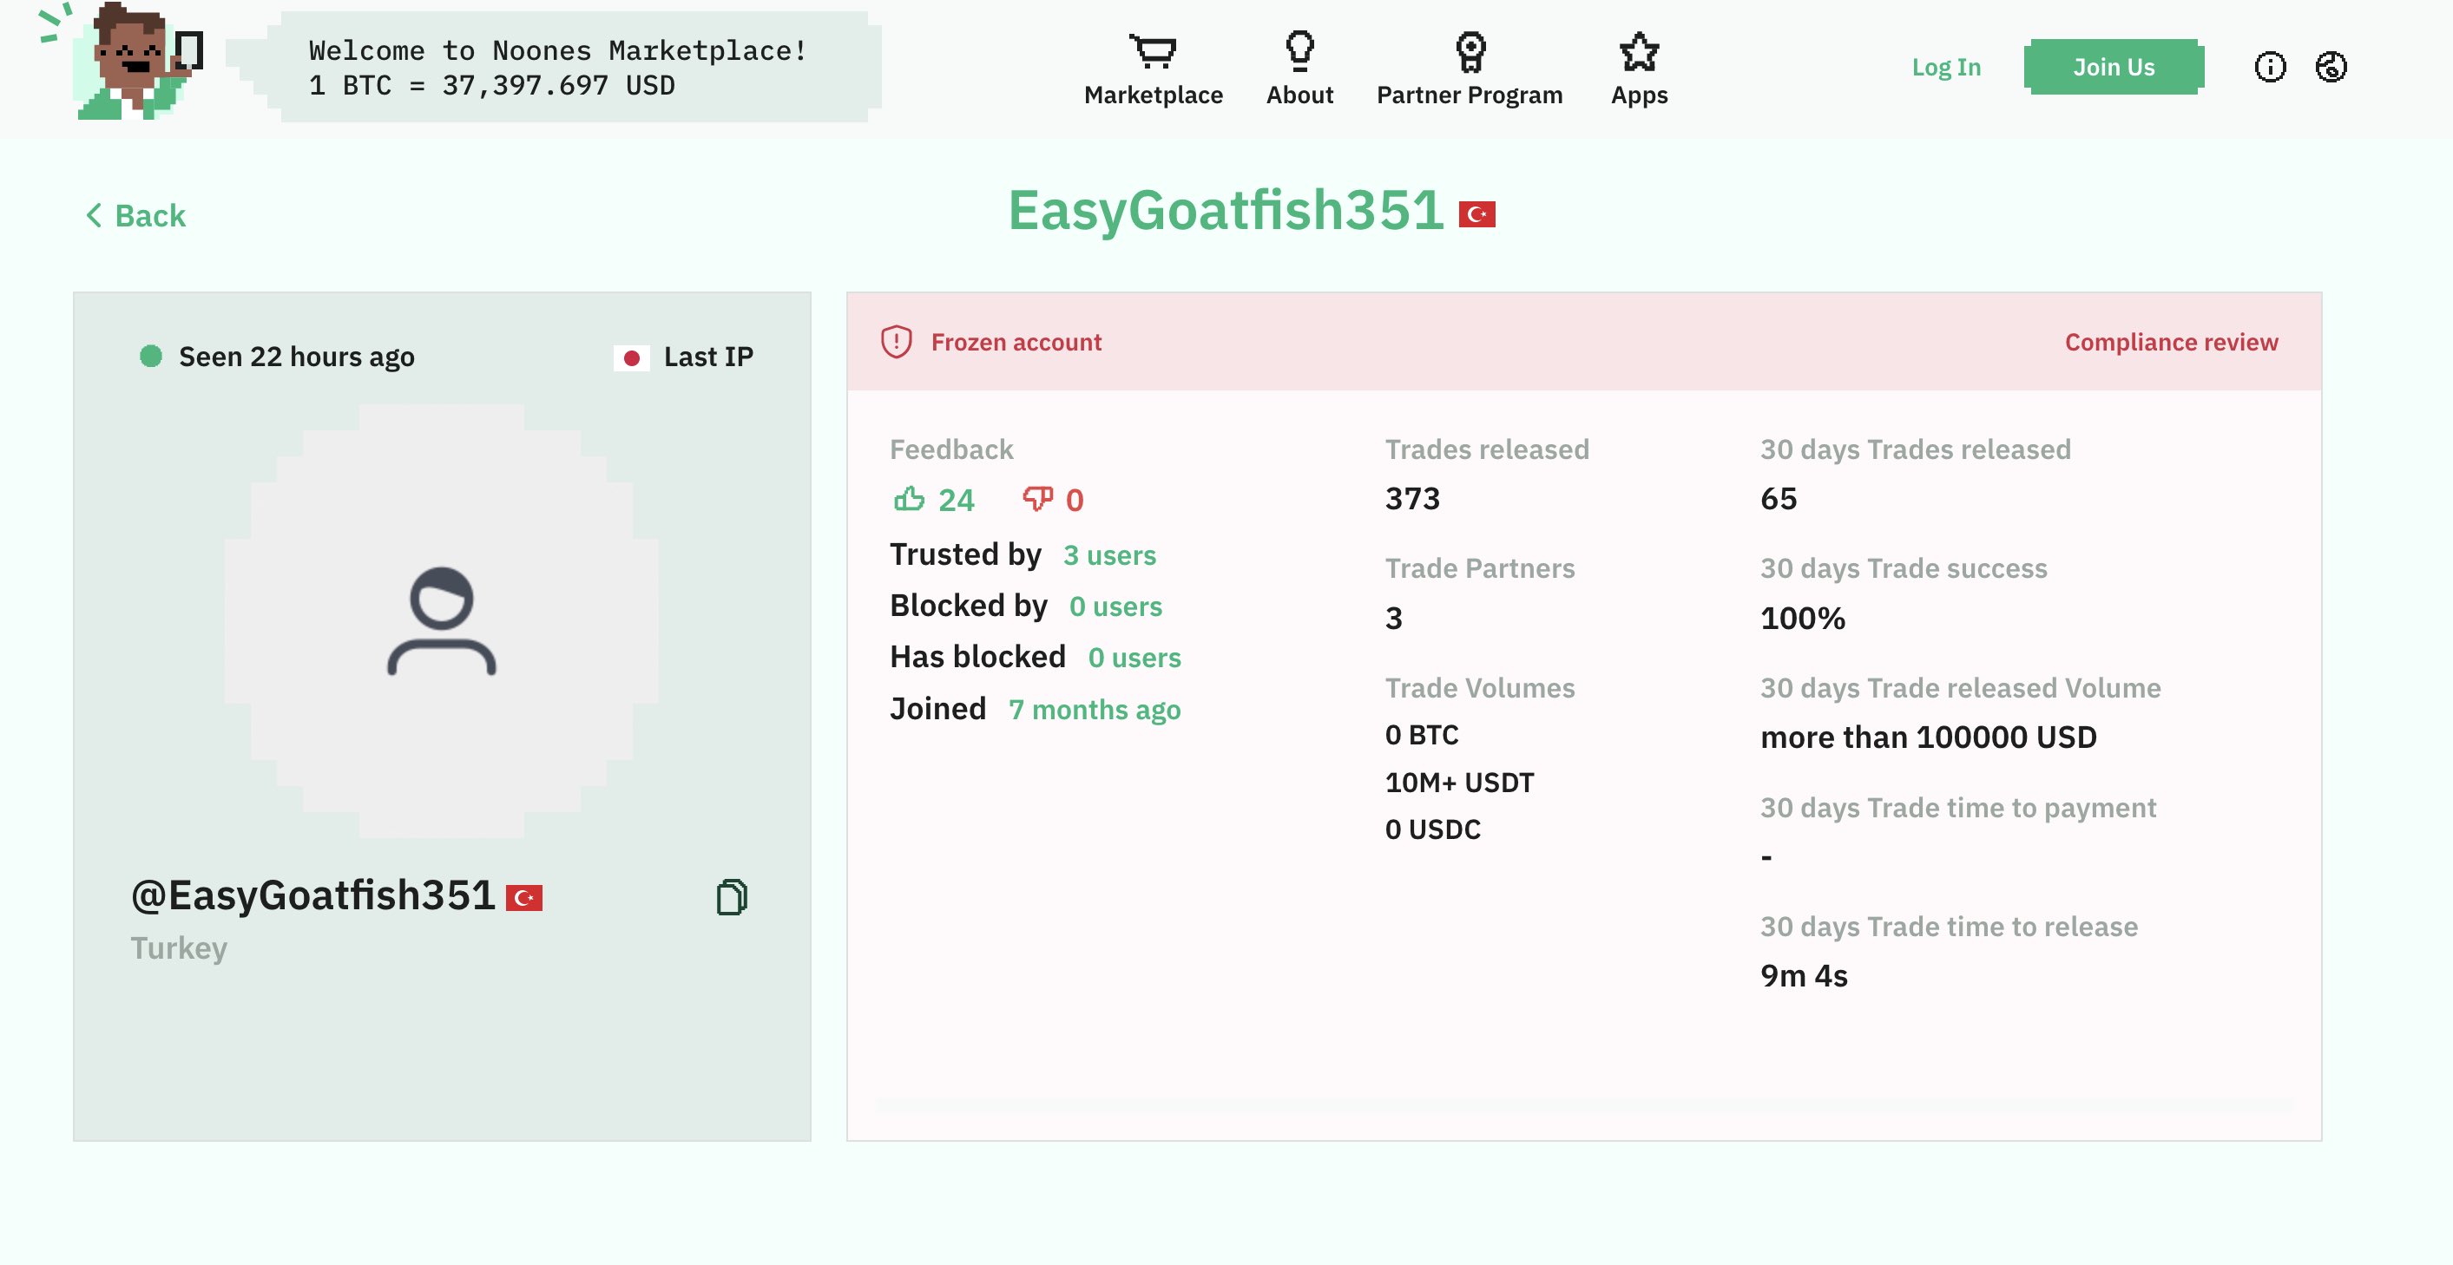
Task: Open the Partner Program menu item
Action: pos(1469,95)
